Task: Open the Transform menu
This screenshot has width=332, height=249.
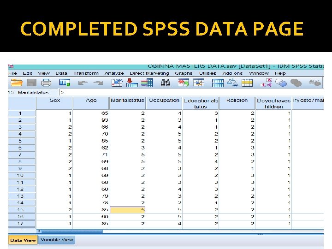Action: click(x=86, y=73)
